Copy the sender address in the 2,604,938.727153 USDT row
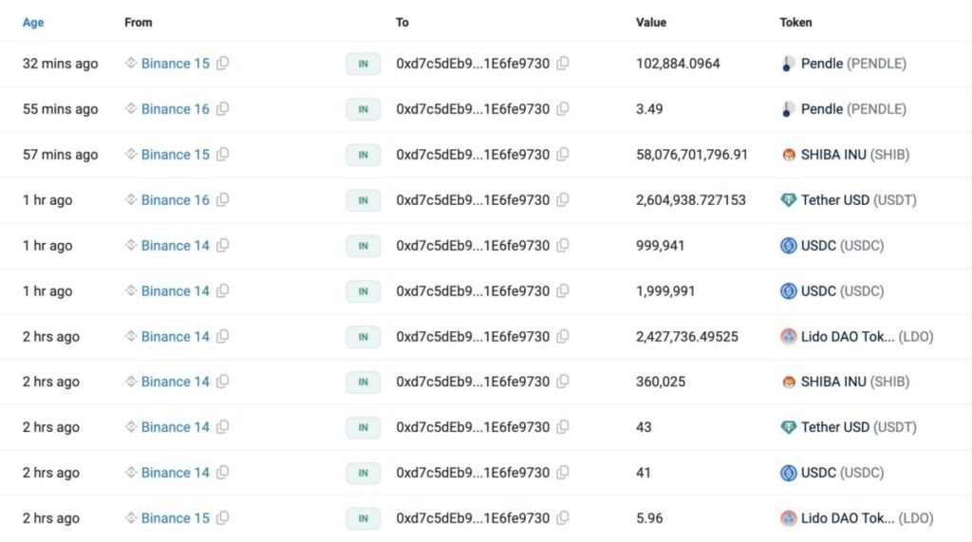Screen dimensions: 972x542 pos(222,200)
